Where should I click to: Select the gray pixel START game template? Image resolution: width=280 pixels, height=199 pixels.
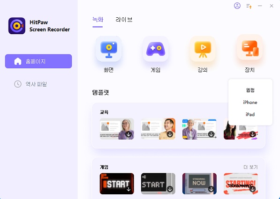(x=158, y=184)
